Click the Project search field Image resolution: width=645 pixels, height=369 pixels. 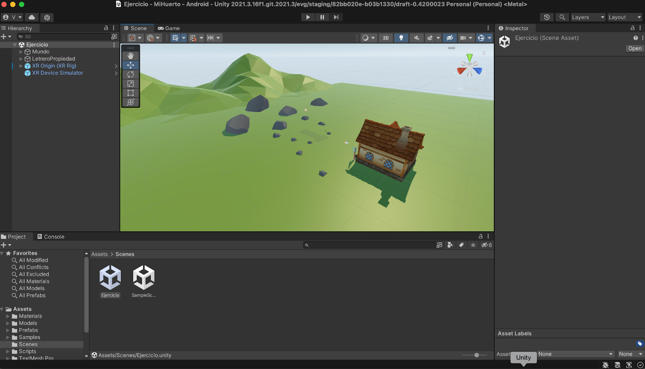click(370, 245)
